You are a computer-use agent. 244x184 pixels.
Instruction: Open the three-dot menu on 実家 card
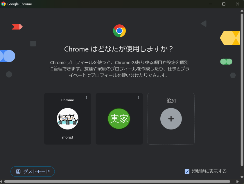pos(138,98)
